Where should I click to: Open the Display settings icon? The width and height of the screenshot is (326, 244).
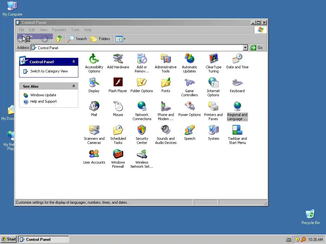tap(94, 85)
